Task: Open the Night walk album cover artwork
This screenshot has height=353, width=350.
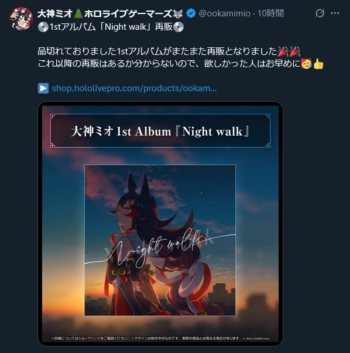Action: coord(160,240)
